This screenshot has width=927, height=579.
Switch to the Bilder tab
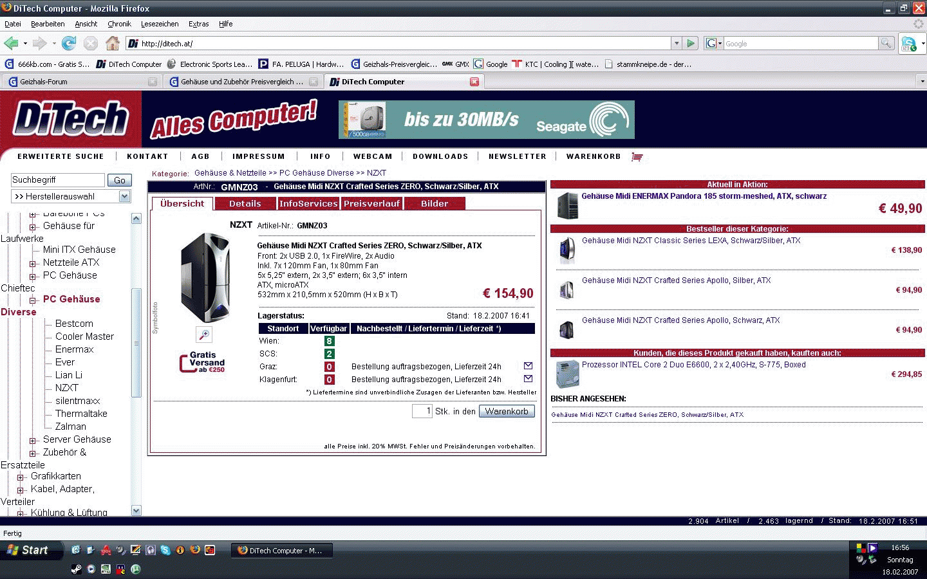click(x=435, y=203)
